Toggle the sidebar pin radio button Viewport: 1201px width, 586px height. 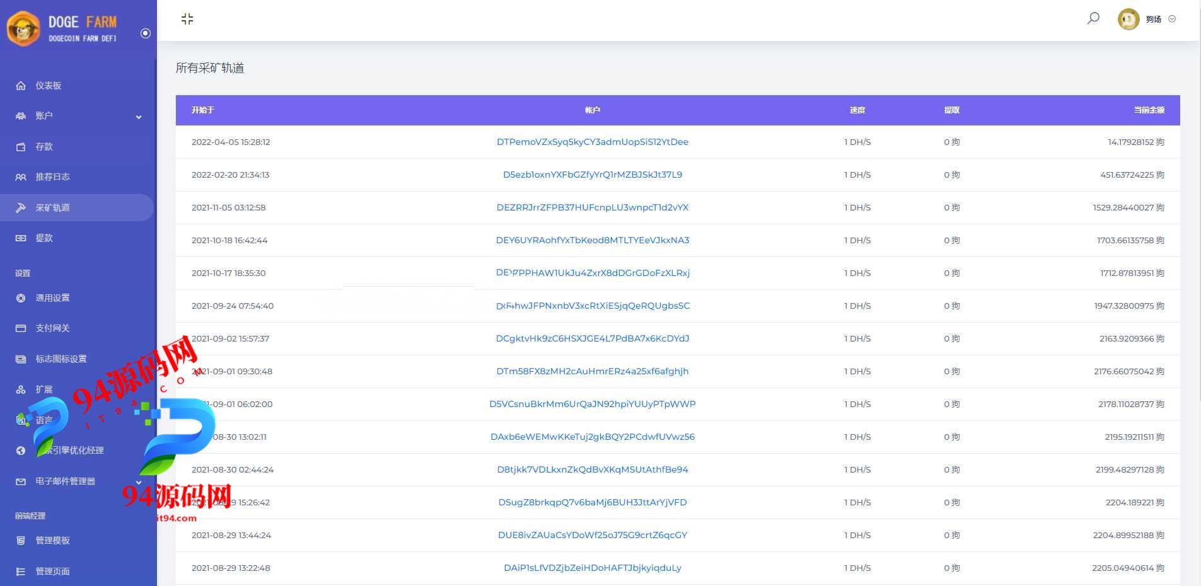click(146, 33)
